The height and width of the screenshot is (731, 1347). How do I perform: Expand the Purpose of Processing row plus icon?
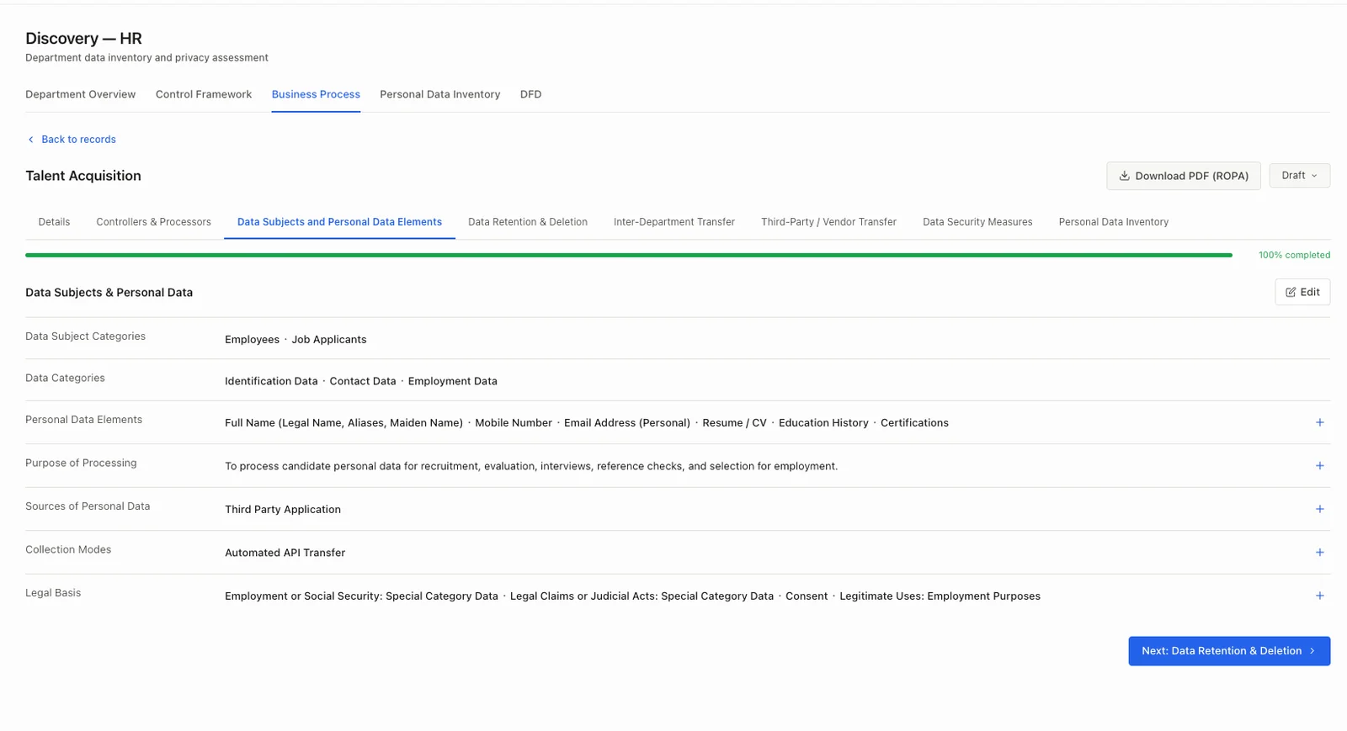[x=1319, y=466]
